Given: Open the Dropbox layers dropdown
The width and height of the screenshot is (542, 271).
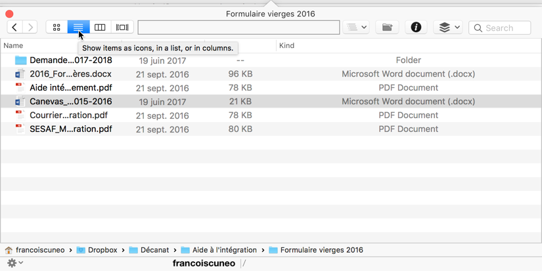Looking at the screenshot, I should click(x=449, y=28).
